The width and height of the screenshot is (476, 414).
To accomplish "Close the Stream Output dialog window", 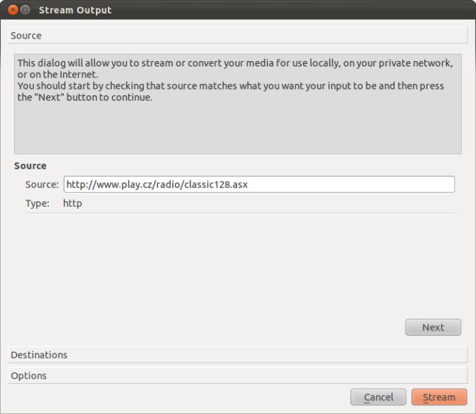I will tap(13, 10).
